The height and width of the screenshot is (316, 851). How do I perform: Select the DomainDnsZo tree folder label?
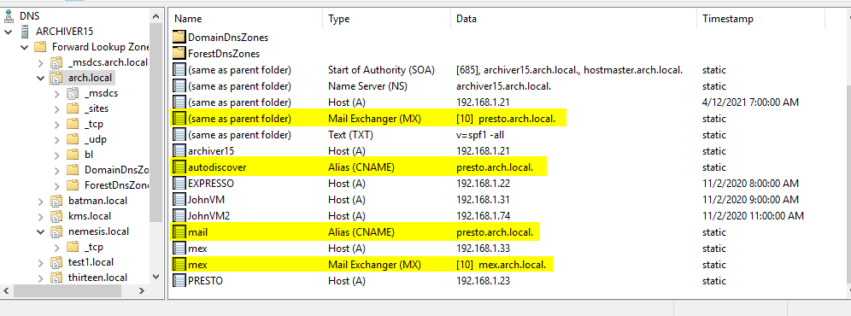116,169
